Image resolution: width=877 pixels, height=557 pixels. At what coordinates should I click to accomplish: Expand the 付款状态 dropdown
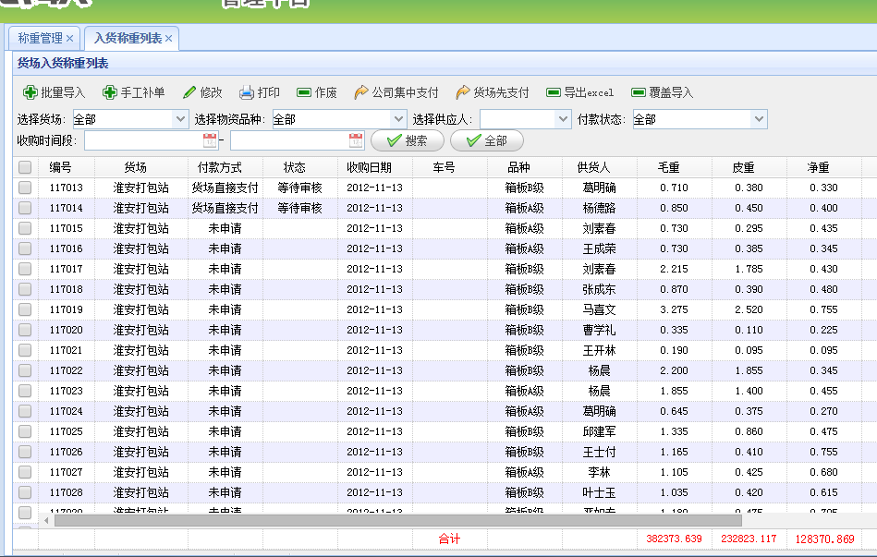pos(759,119)
